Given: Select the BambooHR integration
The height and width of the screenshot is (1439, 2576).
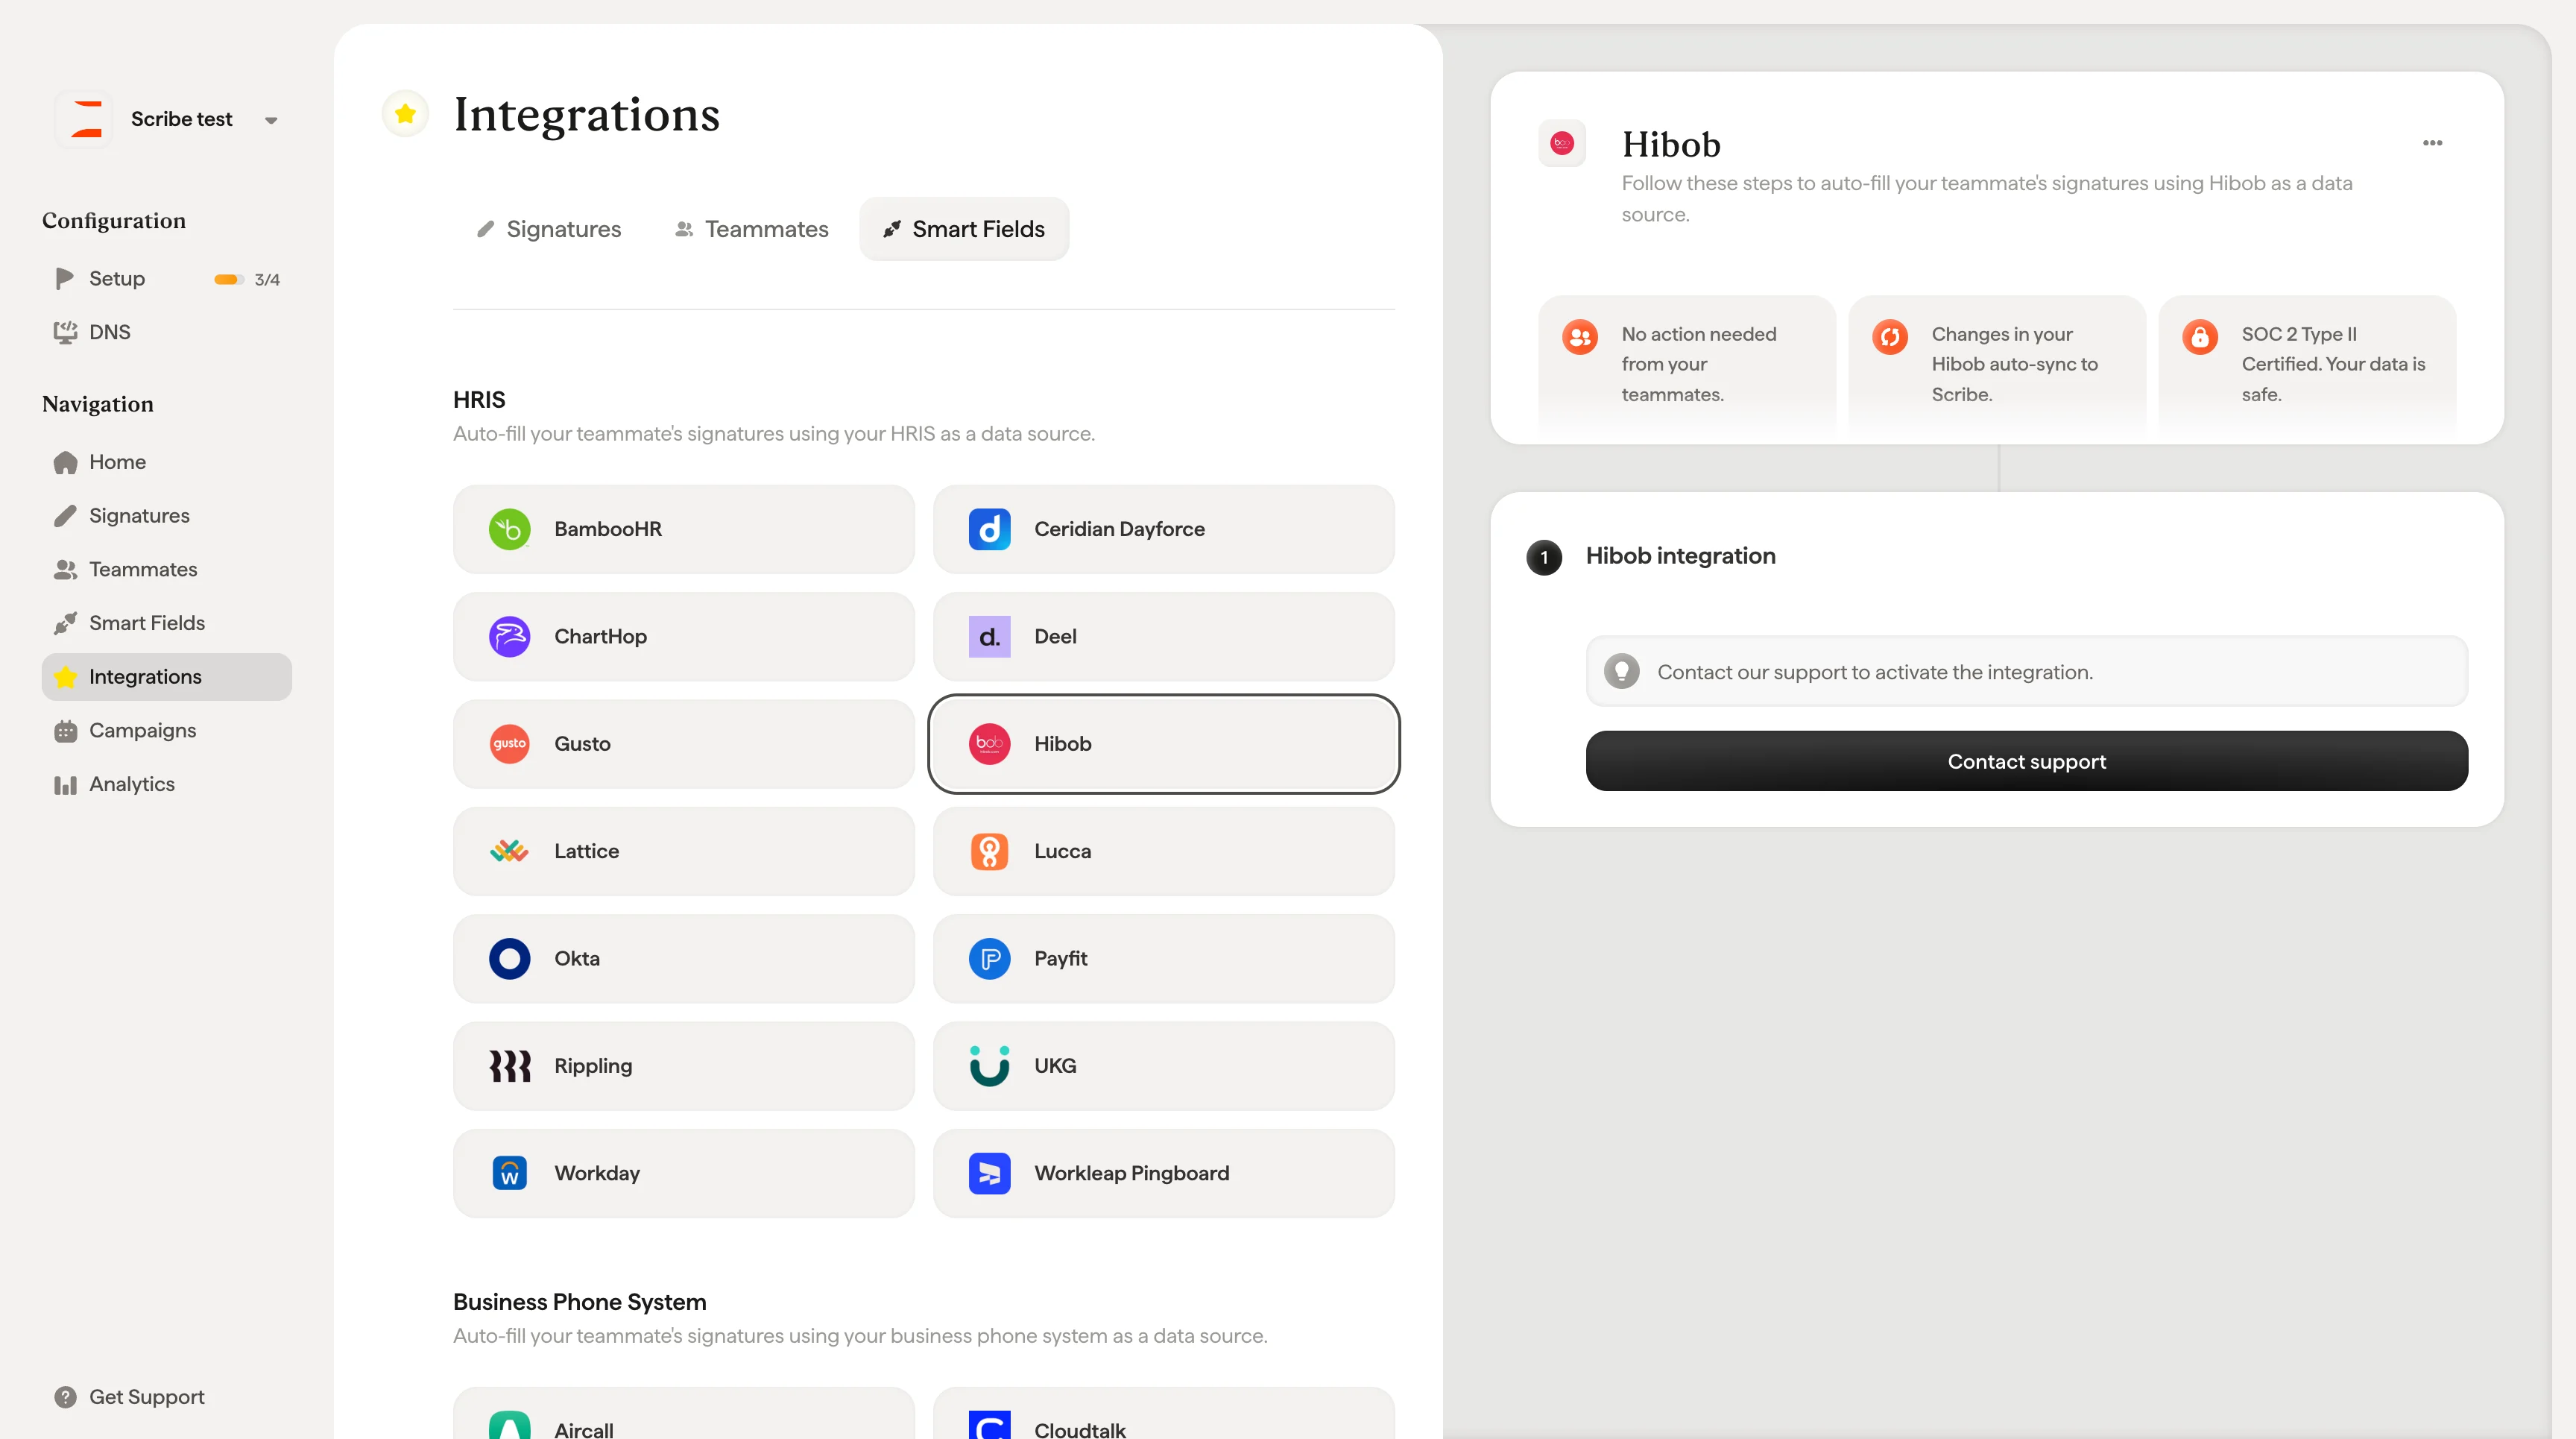Looking at the screenshot, I should pyautogui.click(x=684, y=529).
